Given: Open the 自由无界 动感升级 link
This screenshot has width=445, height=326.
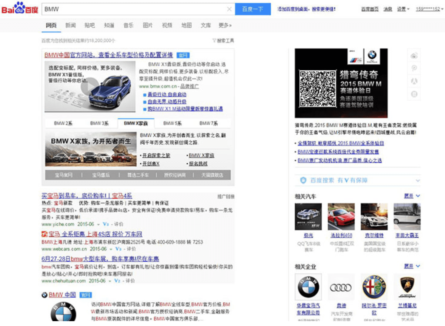Looking at the screenshot, I should 167,101.
